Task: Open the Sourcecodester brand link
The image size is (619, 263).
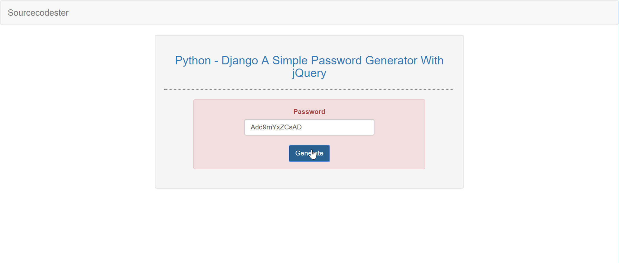Action: 38,13
